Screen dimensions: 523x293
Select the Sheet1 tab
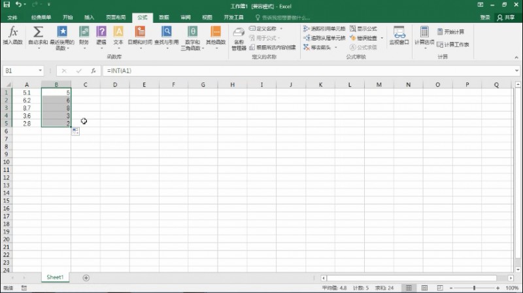pos(55,277)
